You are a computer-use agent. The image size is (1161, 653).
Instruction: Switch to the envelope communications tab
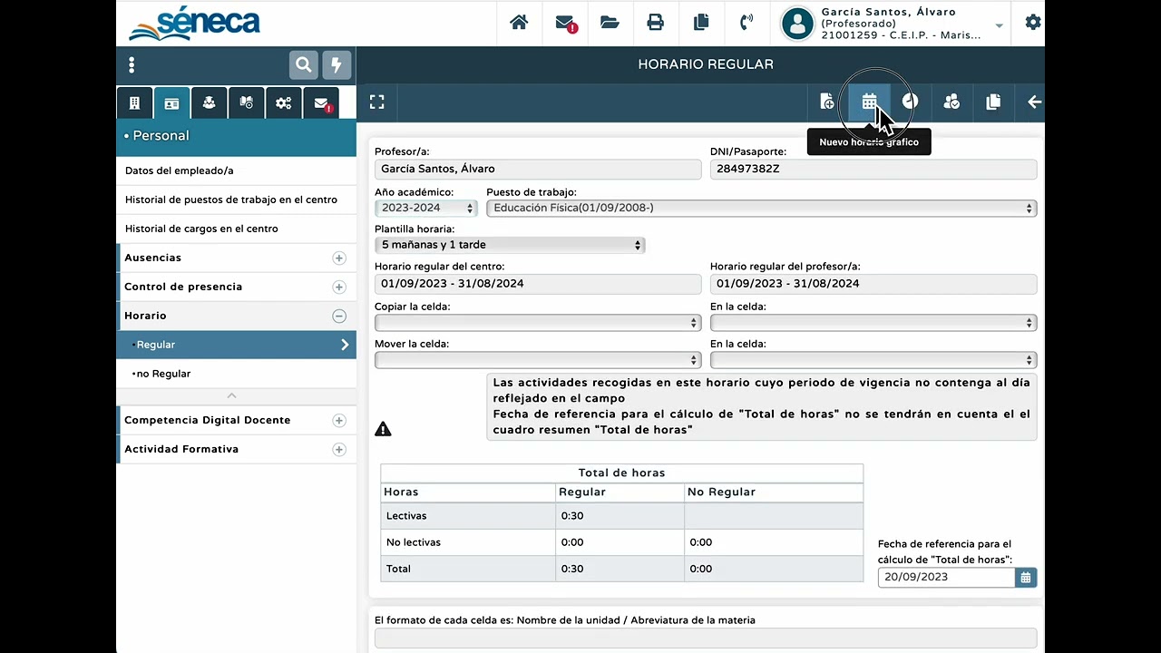point(321,102)
